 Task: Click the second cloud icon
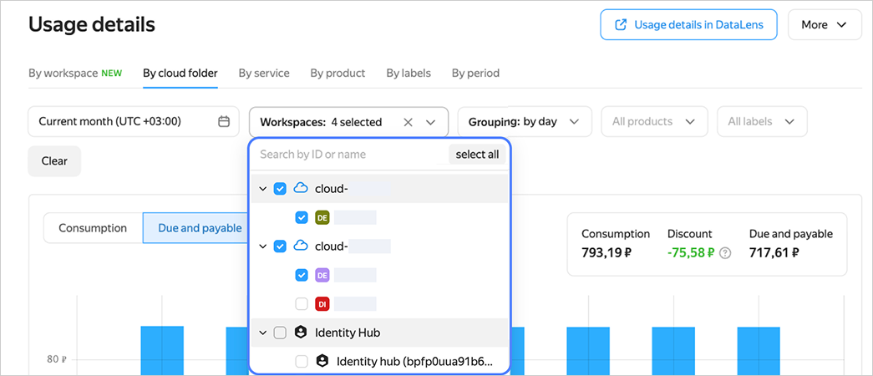tap(301, 246)
